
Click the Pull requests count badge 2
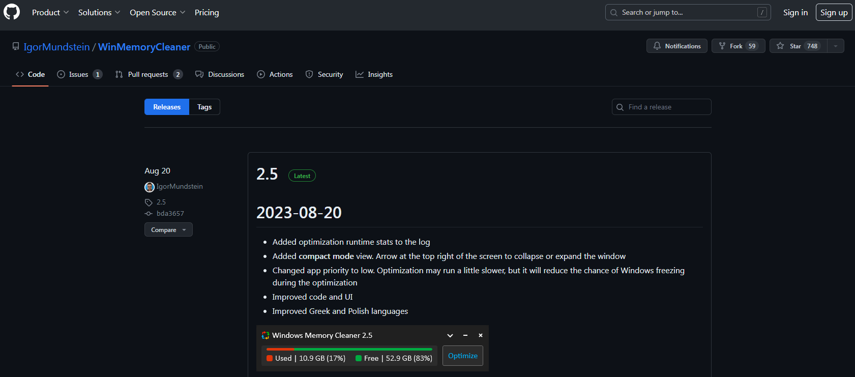pos(178,74)
